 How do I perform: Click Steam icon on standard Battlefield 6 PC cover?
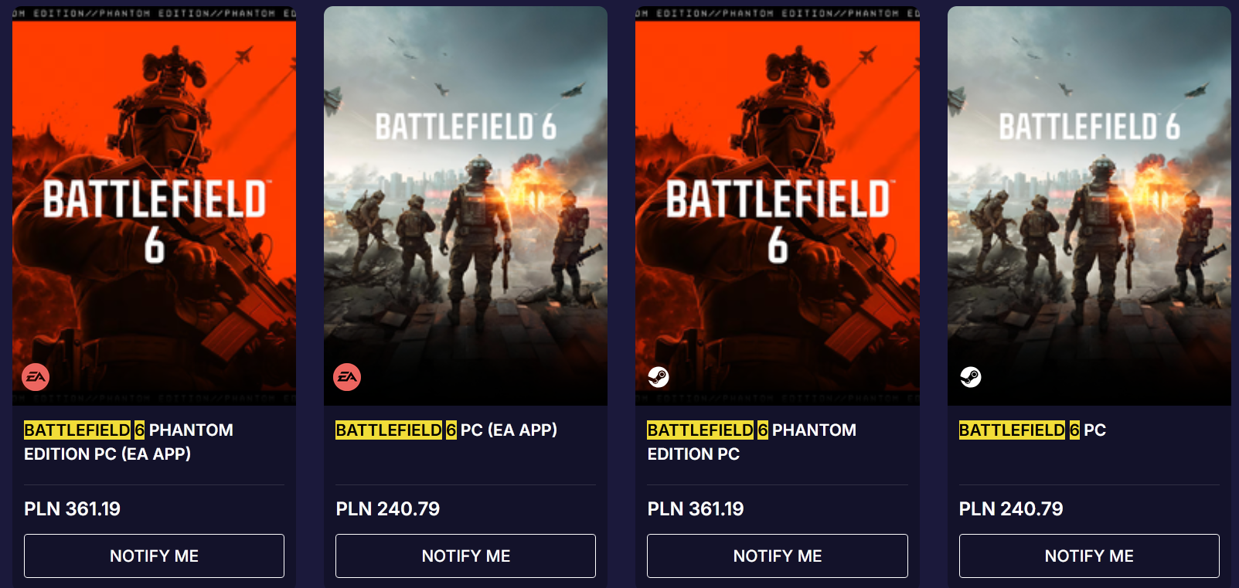971,377
